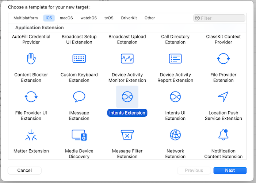Image resolution: width=256 pixels, height=183 pixels.
Task: Click the Cancel button
Action: tap(24, 171)
